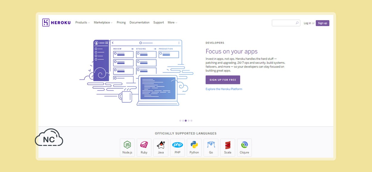Viewport: 372px width, 172px height.
Task: Open the Support menu item
Action: click(159, 23)
